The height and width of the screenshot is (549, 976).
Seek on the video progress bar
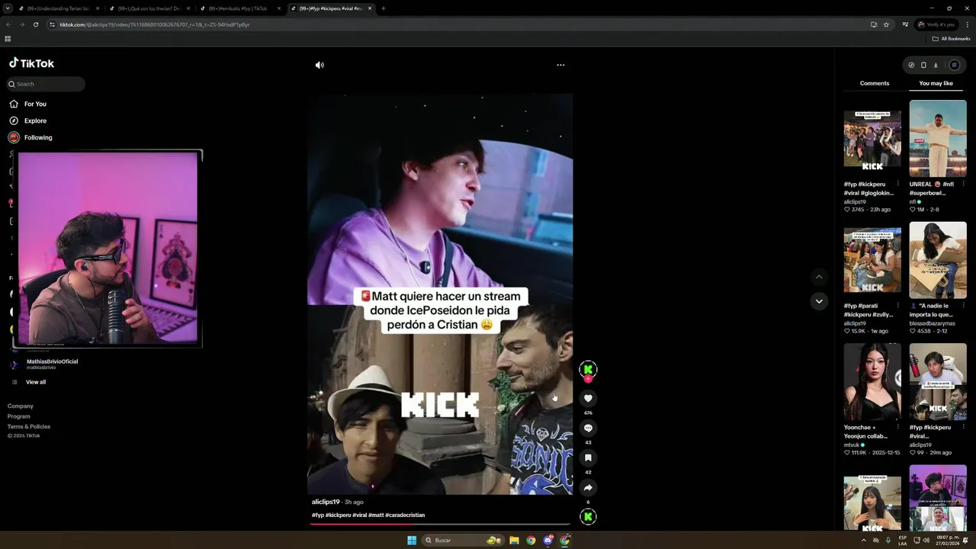coord(440,524)
